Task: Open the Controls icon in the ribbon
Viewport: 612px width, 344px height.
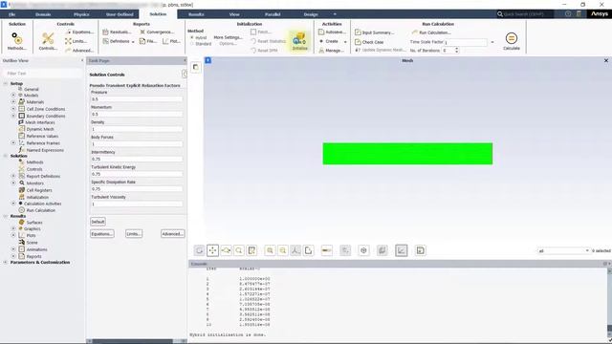Action: [48, 41]
